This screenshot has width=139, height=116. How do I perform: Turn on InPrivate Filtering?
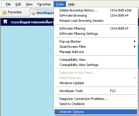[x=96, y=28]
